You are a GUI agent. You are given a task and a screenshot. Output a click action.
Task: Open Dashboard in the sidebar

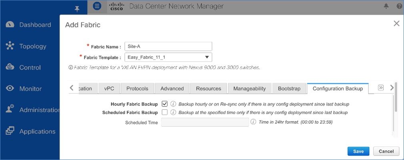(35, 25)
